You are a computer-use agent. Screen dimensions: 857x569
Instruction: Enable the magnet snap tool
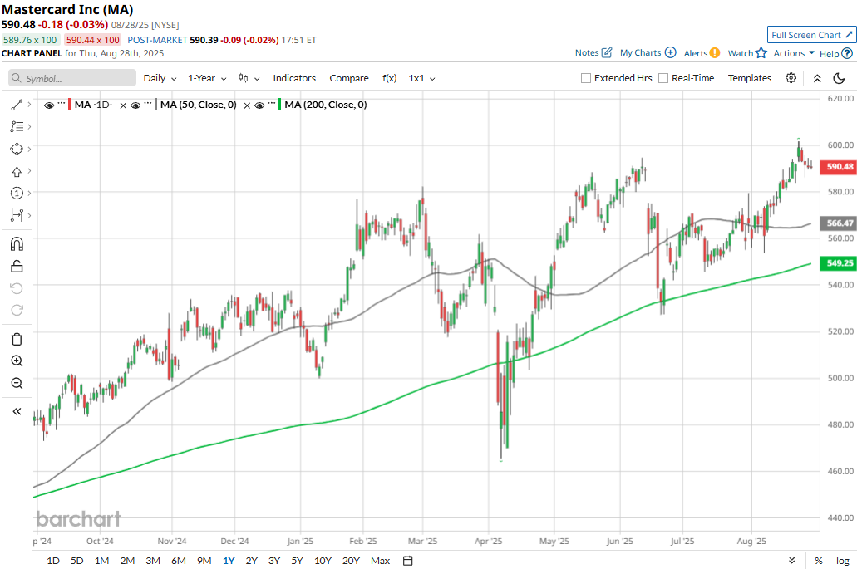click(x=17, y=244)
